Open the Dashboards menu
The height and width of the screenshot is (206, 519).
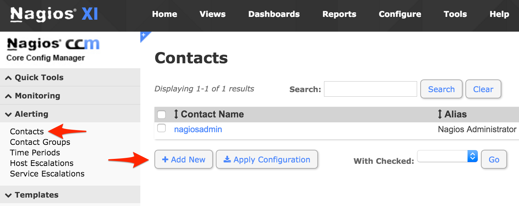[x=274, y=14]
